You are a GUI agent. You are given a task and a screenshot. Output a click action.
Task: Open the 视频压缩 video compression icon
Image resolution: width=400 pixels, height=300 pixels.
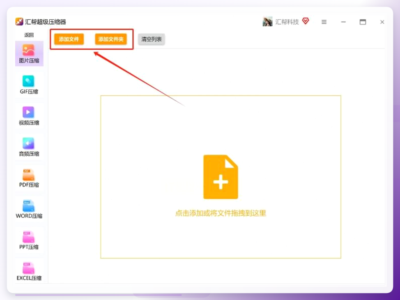click(x=28, y=112)
